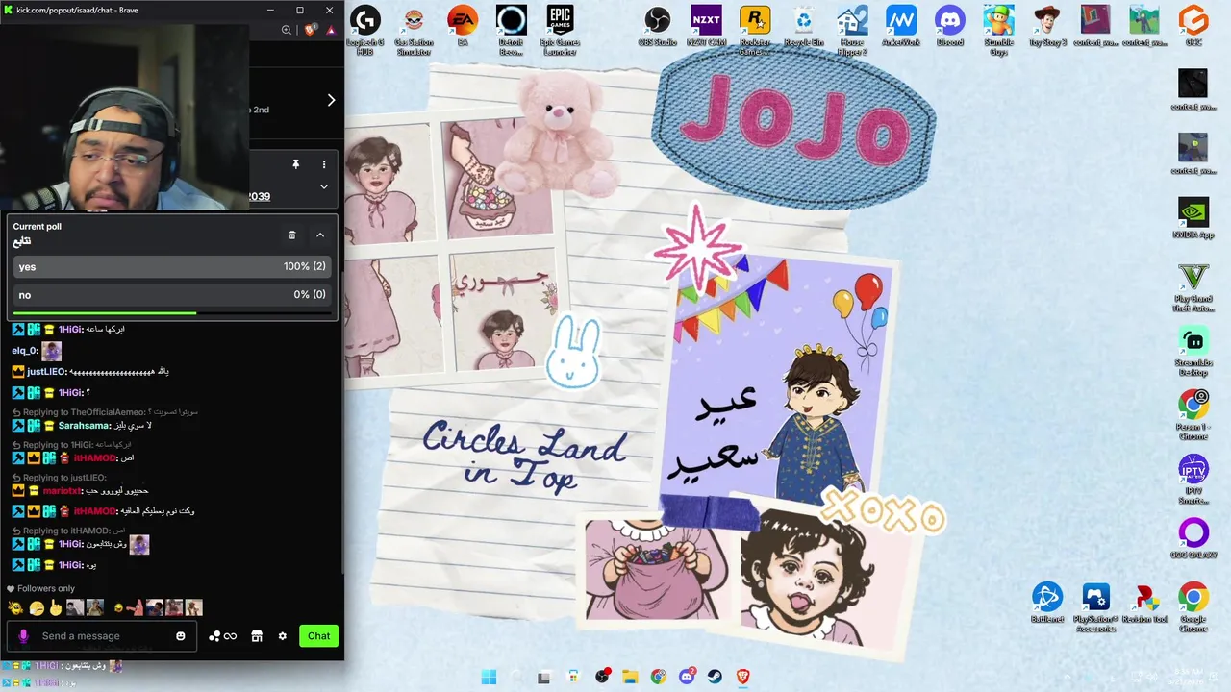Image resolution: width=1231 pixels, height=692 pixels.
Task: Launch Streamlabs Desktop icon
Action: (x=1193, y=351)
